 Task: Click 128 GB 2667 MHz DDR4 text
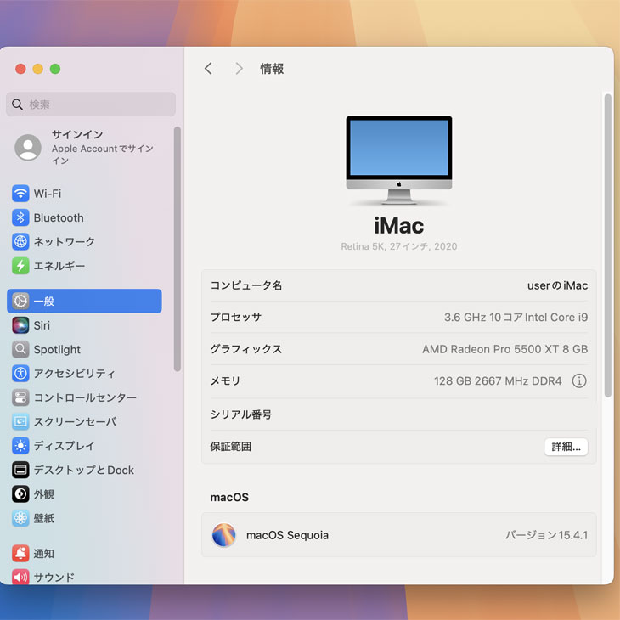coord(498,381)
